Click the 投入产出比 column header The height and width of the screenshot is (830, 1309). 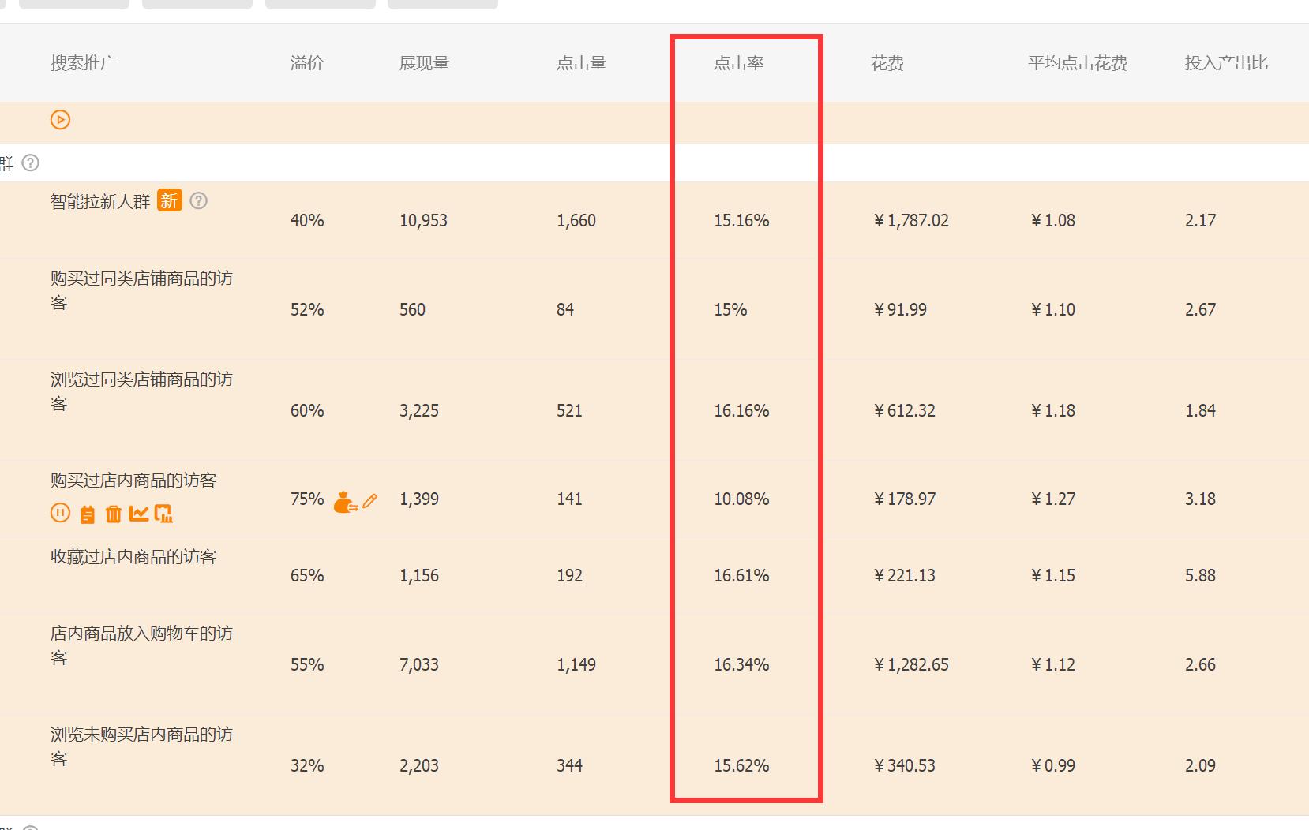1225,63
